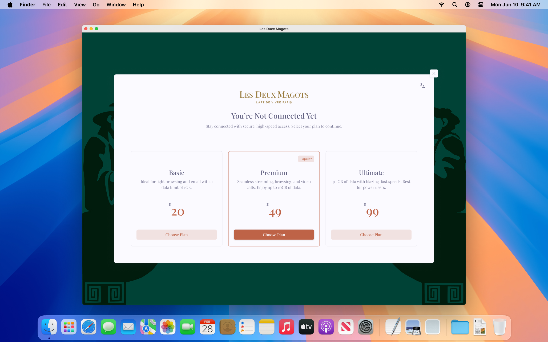Screen dimensions: 548x342
Task: Open the File menu
Action: 46,5
